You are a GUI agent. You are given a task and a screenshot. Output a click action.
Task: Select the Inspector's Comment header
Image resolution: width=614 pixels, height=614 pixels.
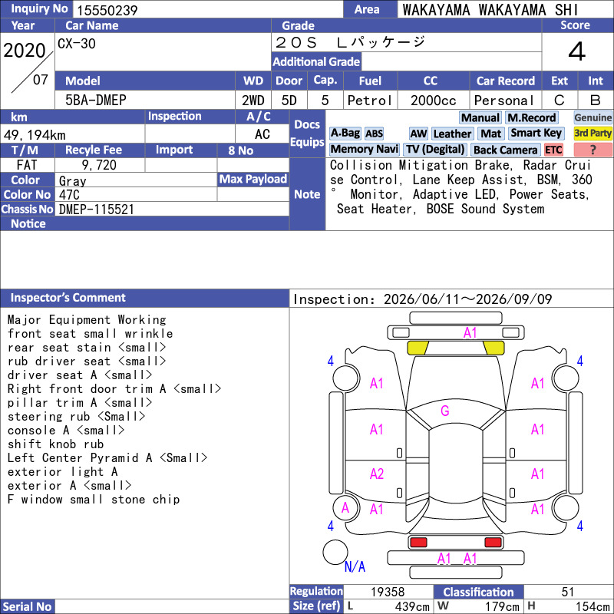pos(68,298)
